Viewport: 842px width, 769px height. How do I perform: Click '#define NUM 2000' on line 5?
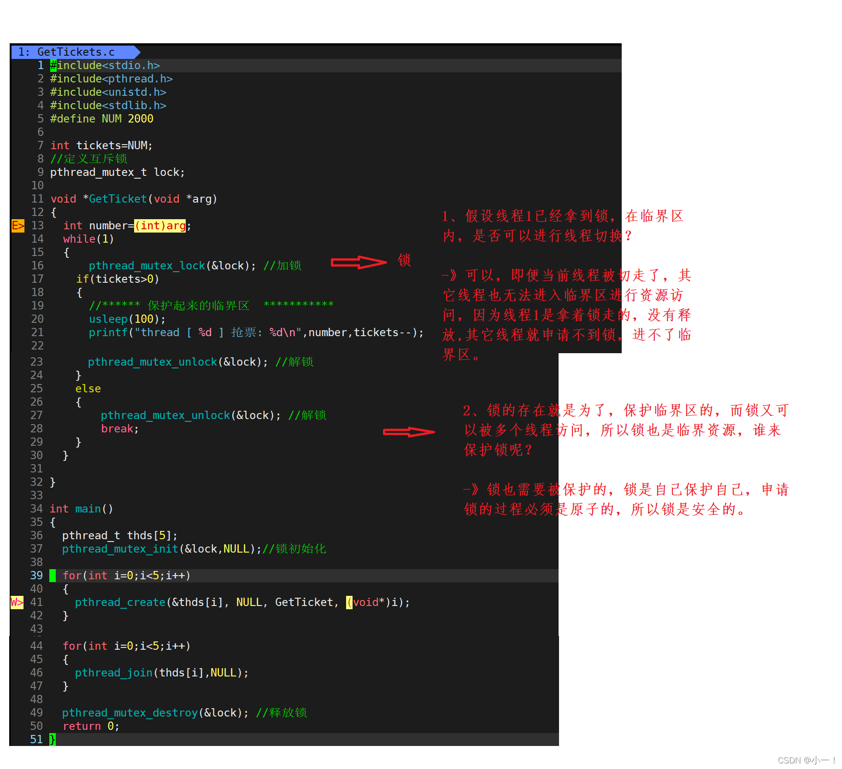[102, 119]
